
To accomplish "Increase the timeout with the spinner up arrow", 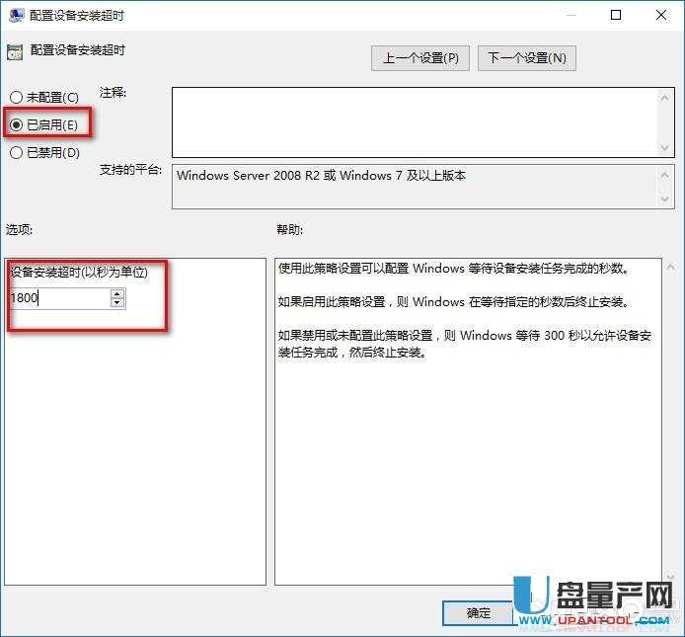I will pyautogui.click(x=117, y=292).
